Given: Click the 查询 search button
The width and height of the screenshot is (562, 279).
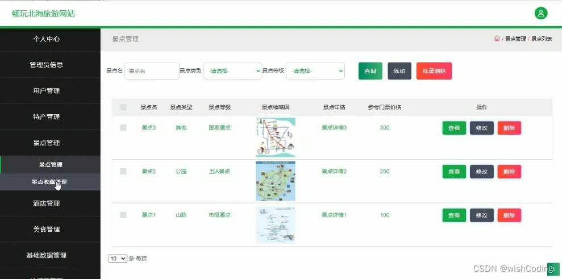Looking at the screenshot, I should coord(370,71).
